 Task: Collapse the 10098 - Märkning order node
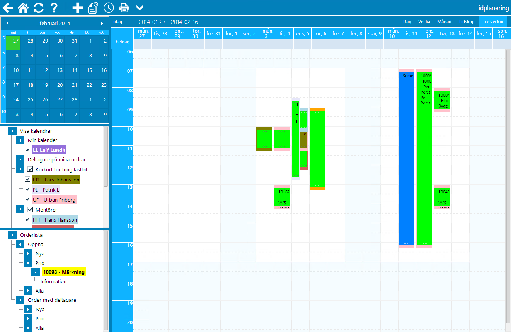36,272
